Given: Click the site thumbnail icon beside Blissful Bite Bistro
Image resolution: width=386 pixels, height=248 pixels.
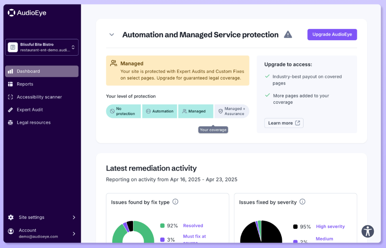Looking at the screenshot, I should pyautogui.click(x=13, y=47).
